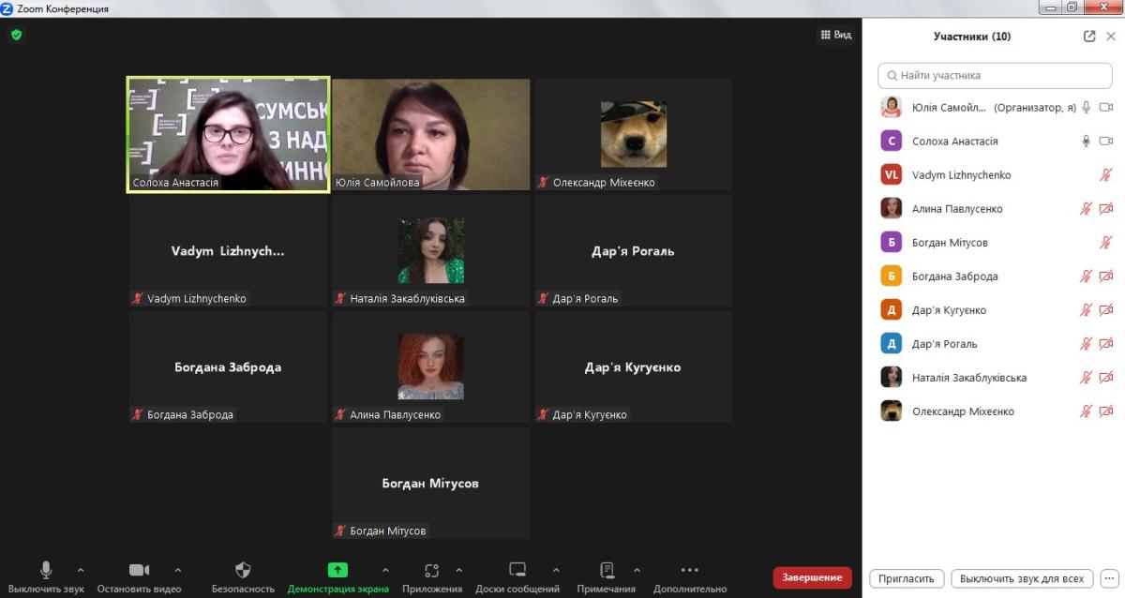Expand the video options arrow
Image resolution: width=1125 pixels, height=598 pixels.
pos(178,570)
